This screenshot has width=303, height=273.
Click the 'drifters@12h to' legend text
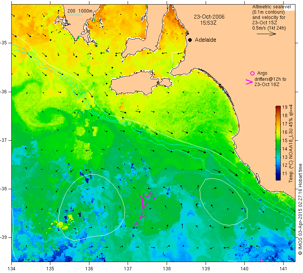click(x=270, y=79)
